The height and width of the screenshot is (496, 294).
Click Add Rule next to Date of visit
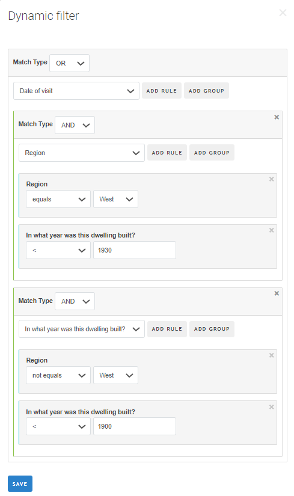pyautogui.click(x=161, y=91)
